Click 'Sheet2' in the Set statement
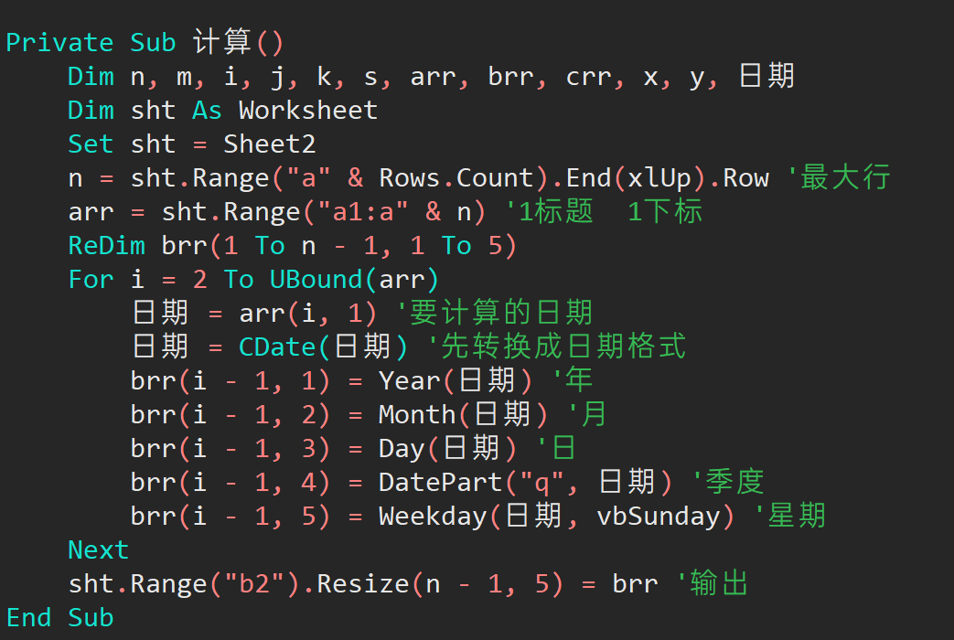 [270, 144]
